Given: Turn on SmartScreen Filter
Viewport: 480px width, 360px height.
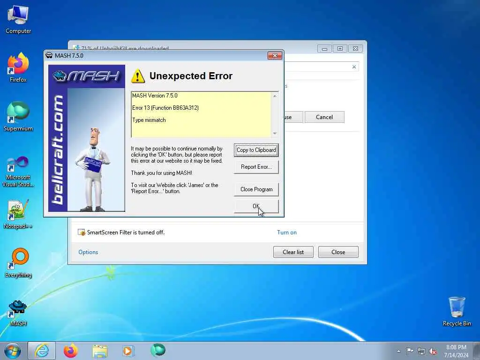Looking at the screenshot, I should pyautogui.click(x=287, y=232).
